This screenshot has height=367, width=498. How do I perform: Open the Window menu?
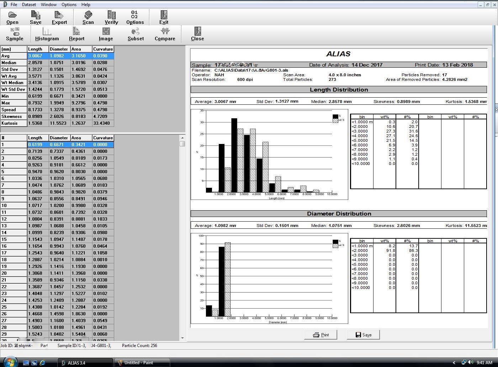pos(48,5)
